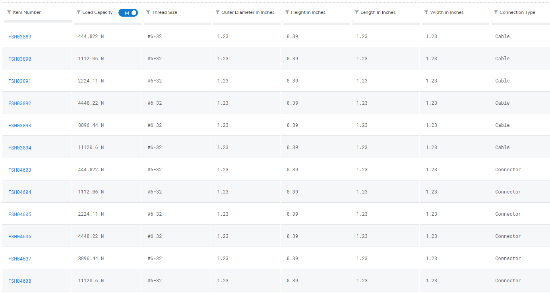Click Connector type in FSH04608 row
The height and width of the screenshot is (293, 550).
click(508, 281)
